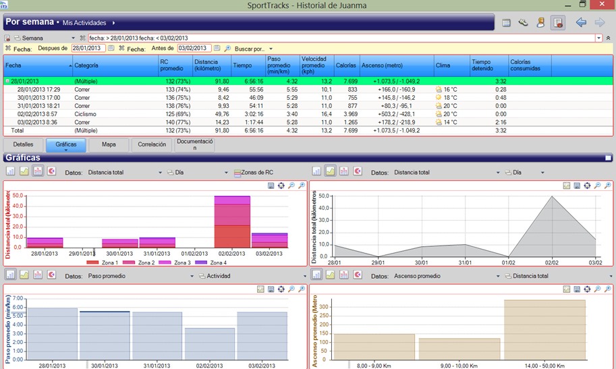Click the Zona 3 magenta legend swatch

point(165,262)
